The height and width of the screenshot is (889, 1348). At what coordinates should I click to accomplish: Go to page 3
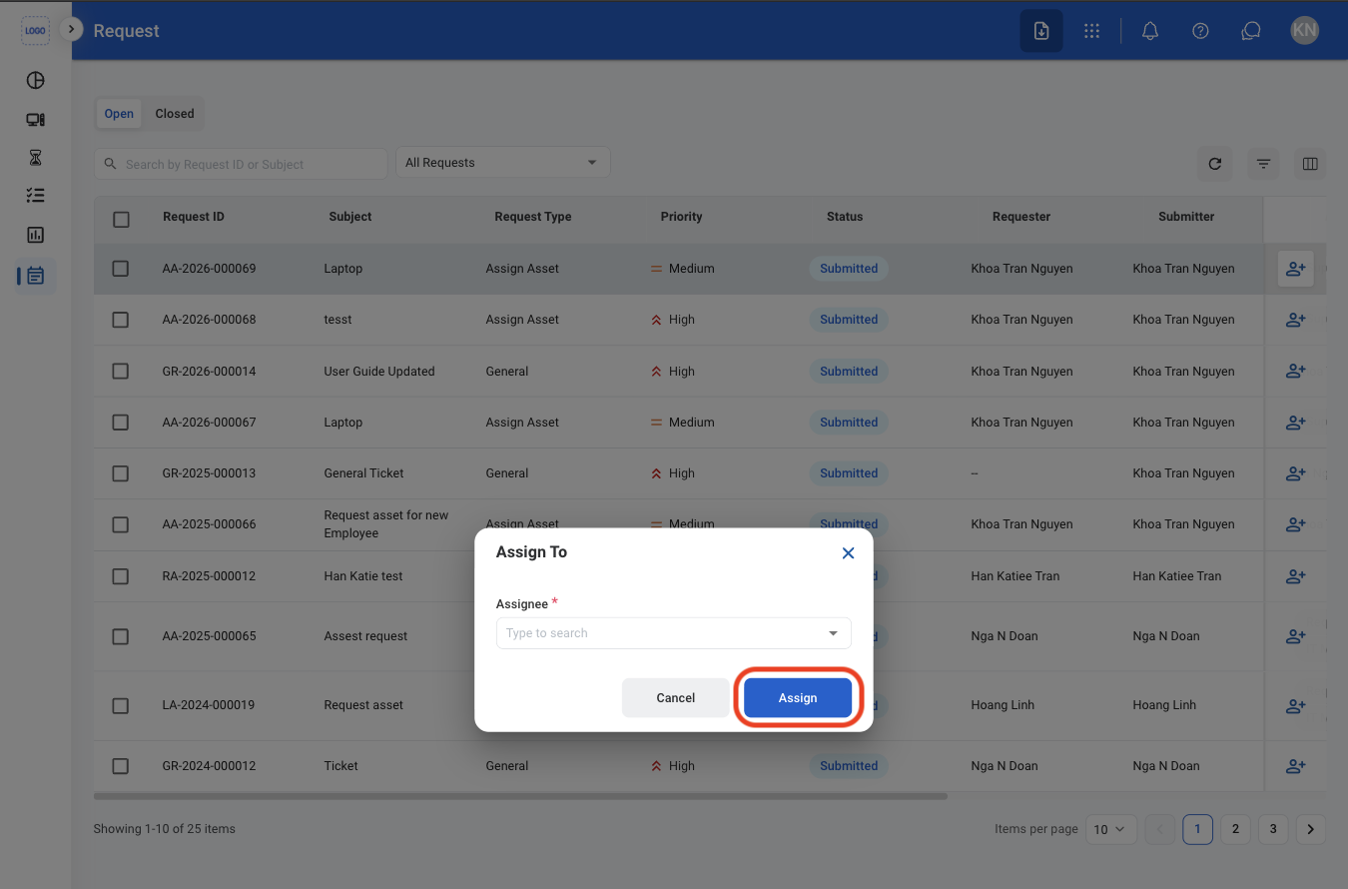pyautogui.click(x=1273, y=829)
